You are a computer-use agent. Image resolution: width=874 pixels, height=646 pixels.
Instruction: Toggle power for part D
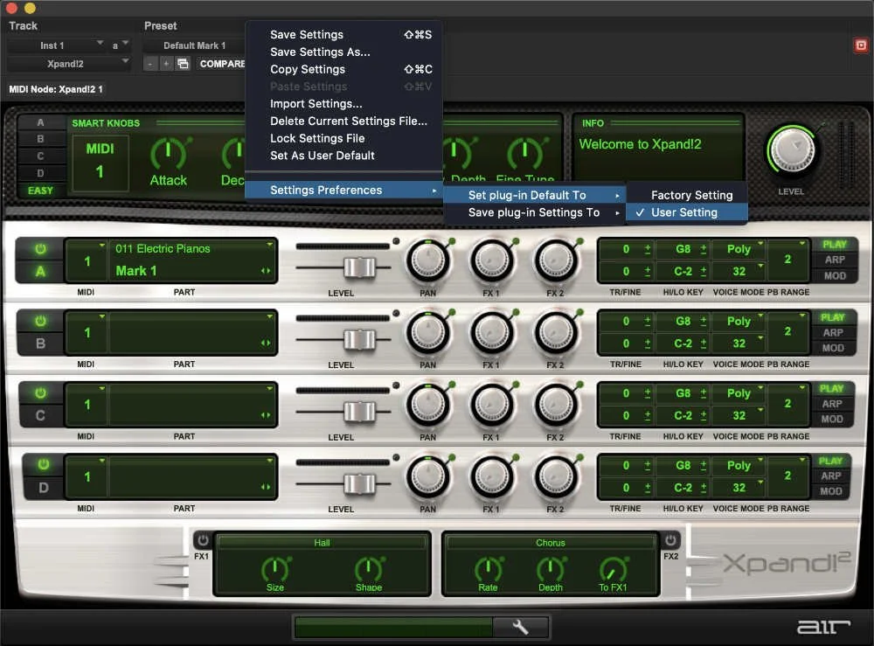(43, 464)
